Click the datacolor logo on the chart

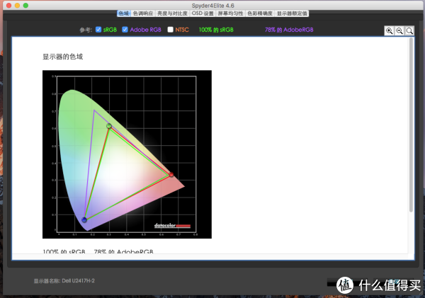click(172, 225)
